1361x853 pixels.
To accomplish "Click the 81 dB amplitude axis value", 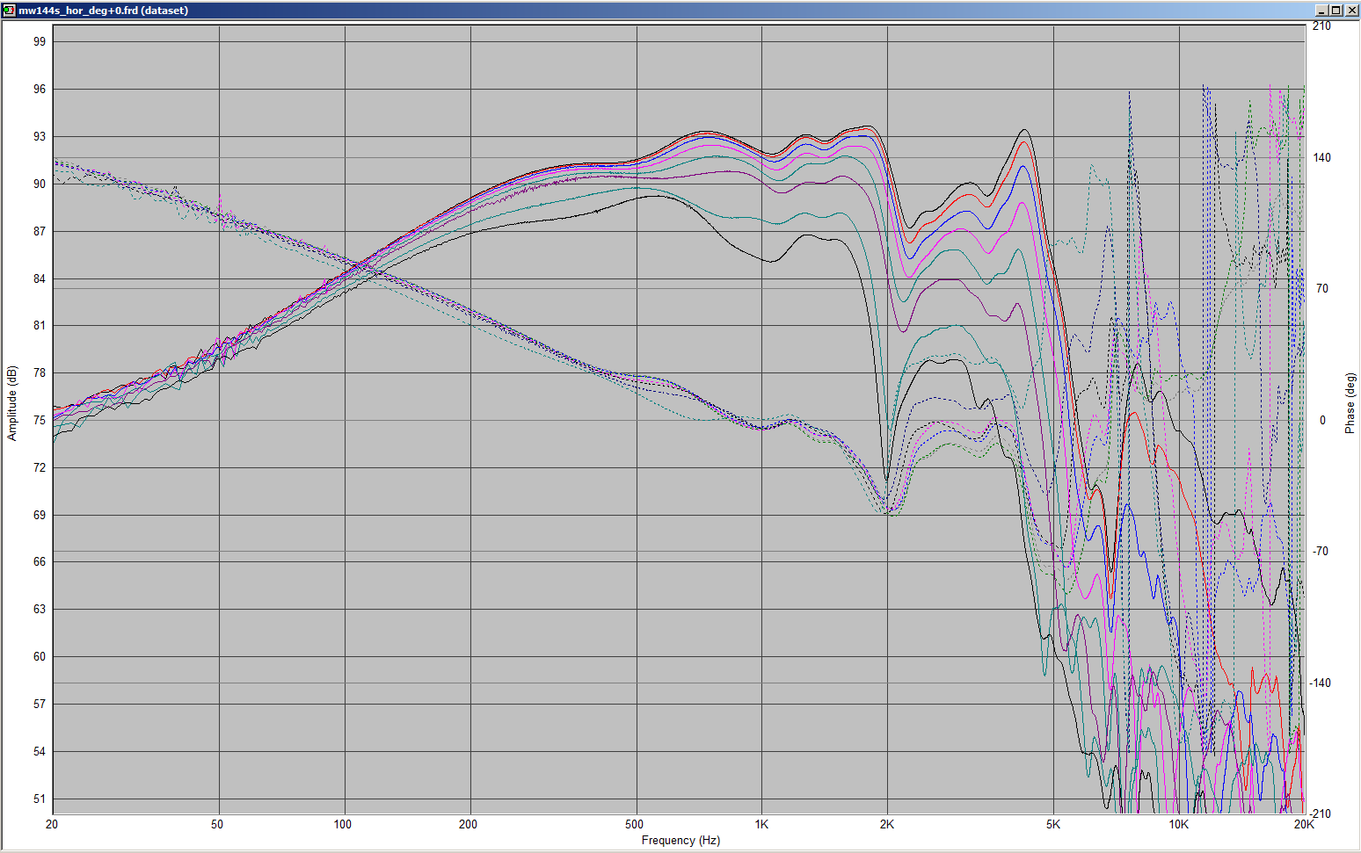I will pos(40,326).
